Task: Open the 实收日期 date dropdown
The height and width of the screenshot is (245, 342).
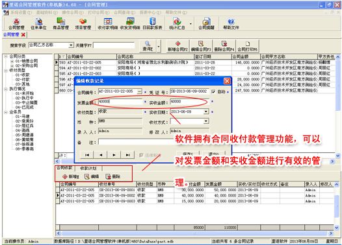Action: click(x=206, y=111)
